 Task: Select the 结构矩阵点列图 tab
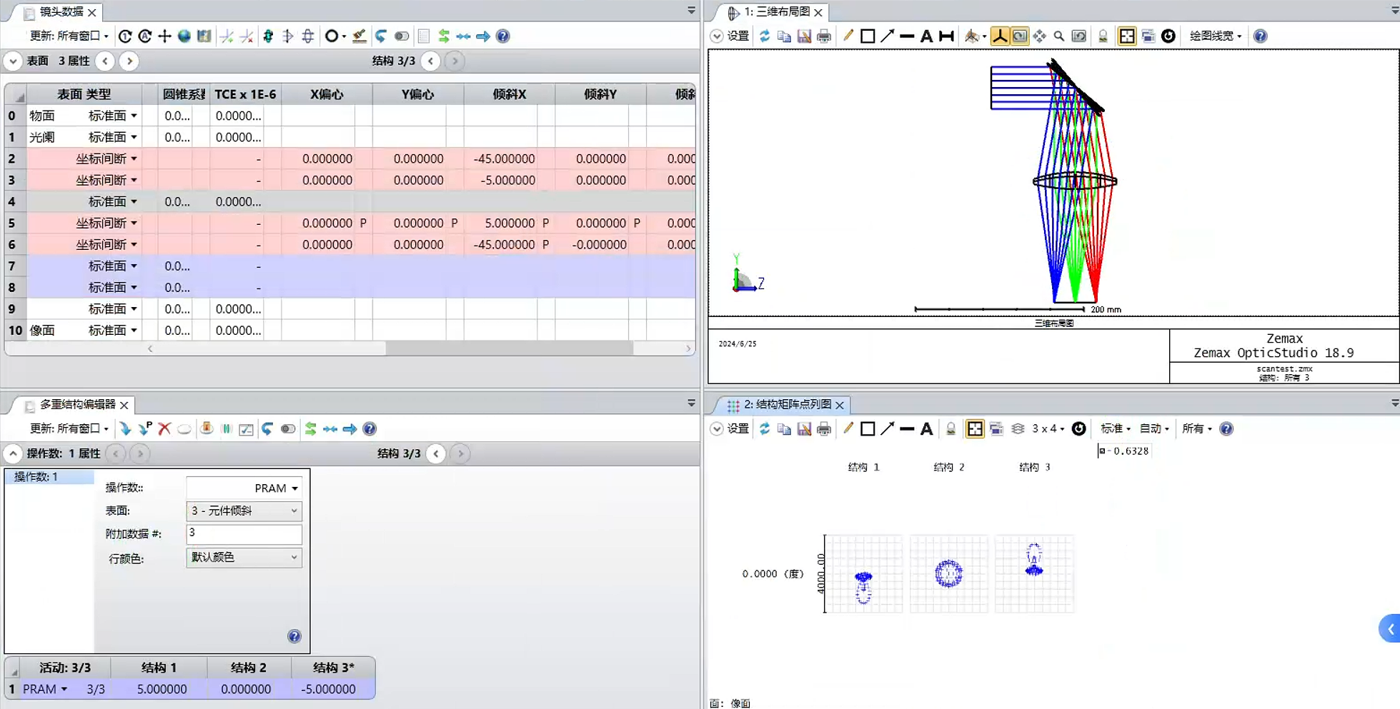pyautogui.click(x=787, y=405)
